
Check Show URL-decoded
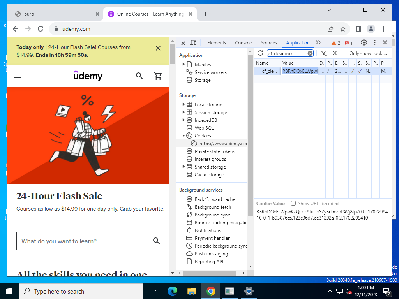pyautogui.click(x=293, y=203)
